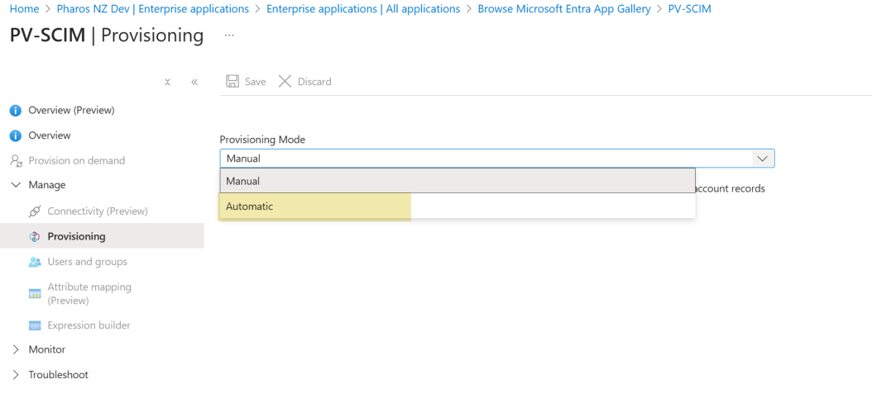The height and width of the screenshot is (403, 872).
Task: Click the Provisioning Mode dropdown chevron
Action: tap(761, 159)
